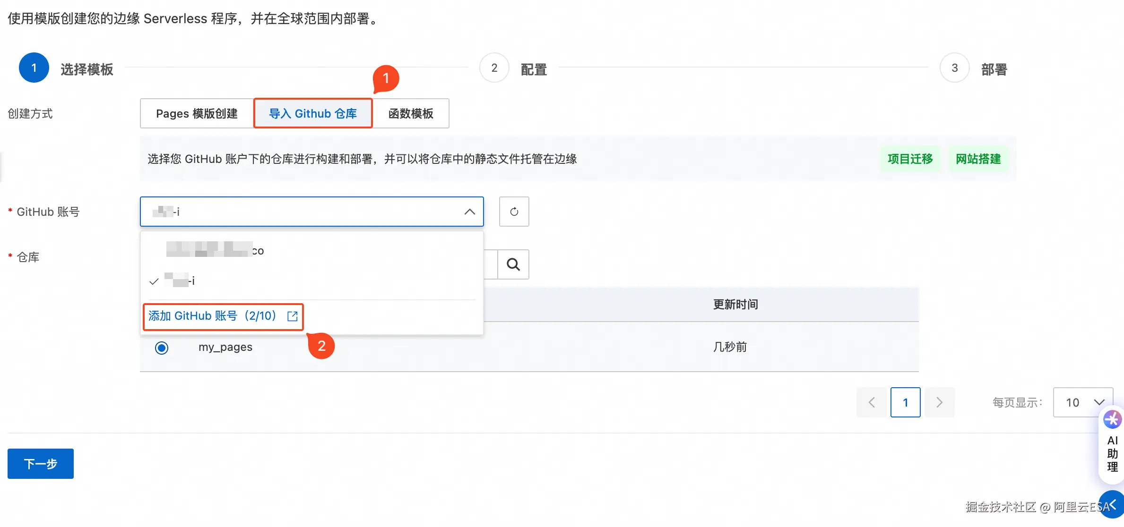
Task: Click external link icon beside 添加 GitHub 账号
Action: 293,316
